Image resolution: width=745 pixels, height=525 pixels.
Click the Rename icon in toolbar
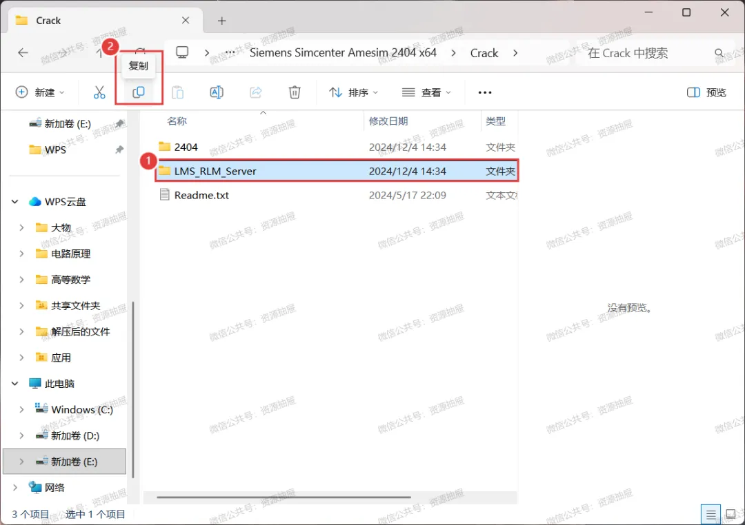[217, 92]
